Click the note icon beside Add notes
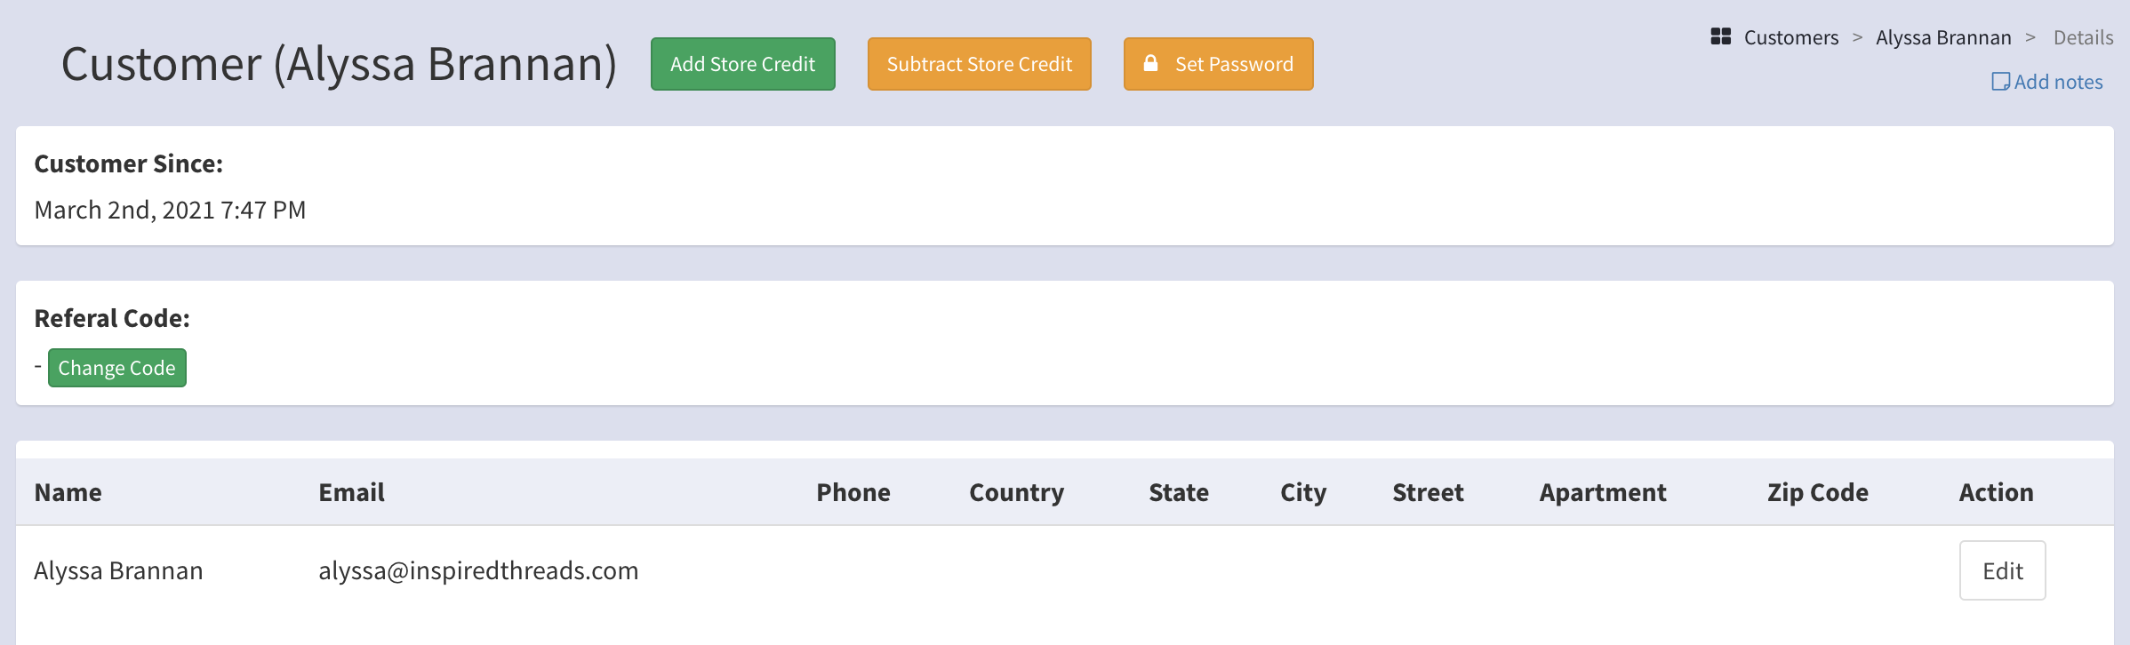The image size is (2130, 645). [x=2000, y=82]
